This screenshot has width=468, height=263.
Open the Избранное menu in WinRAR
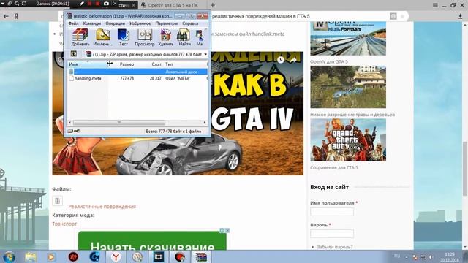click(140, 23)
